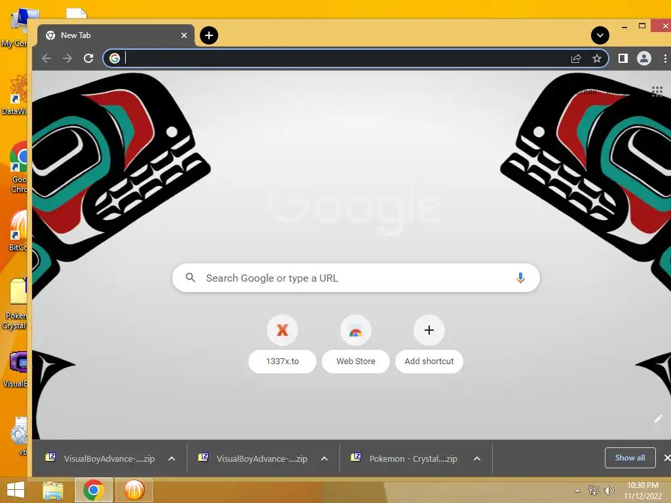Open the tab search dropdown
The image size is (671, 503).
coord(600,35)
